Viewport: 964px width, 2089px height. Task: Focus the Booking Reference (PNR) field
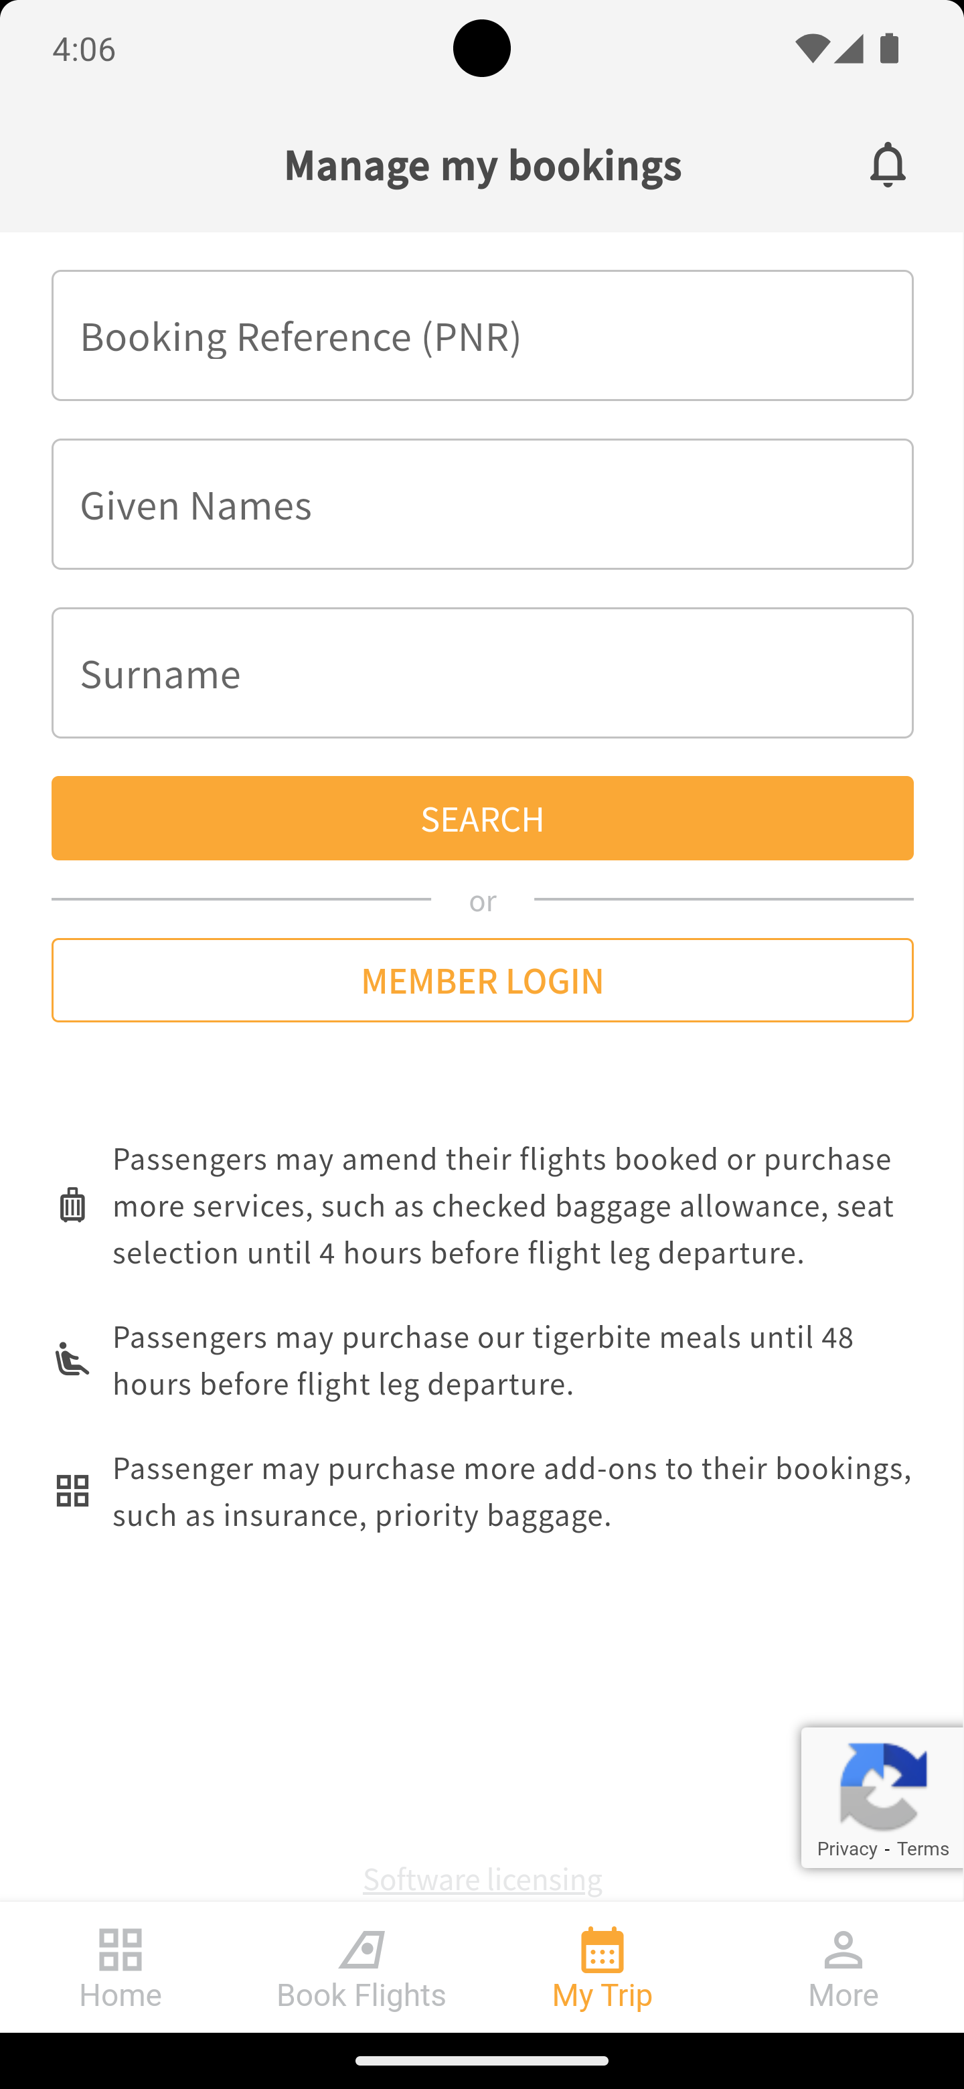point(483,335)
